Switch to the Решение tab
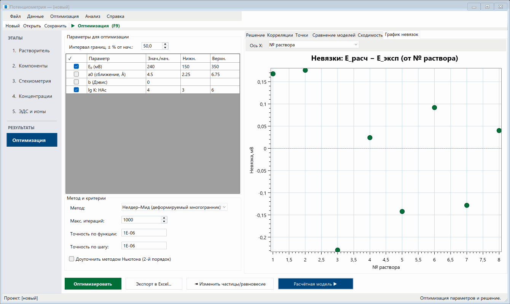 coord(255,35)
